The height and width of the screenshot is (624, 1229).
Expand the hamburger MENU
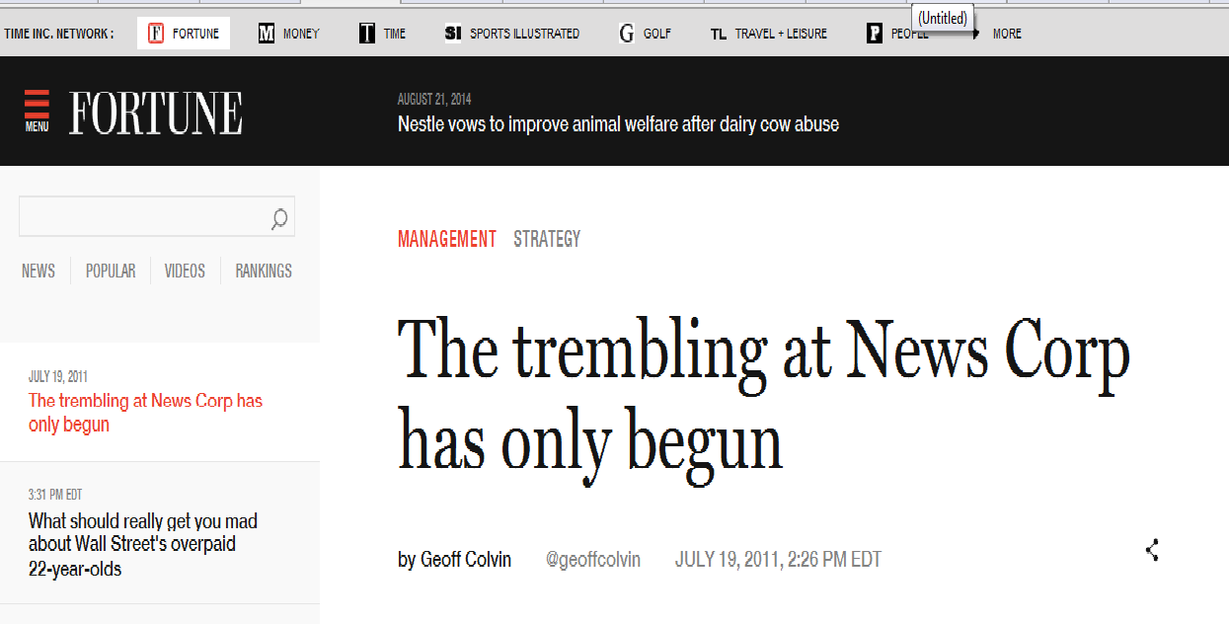pyautogui.click(x=37, y=109)
